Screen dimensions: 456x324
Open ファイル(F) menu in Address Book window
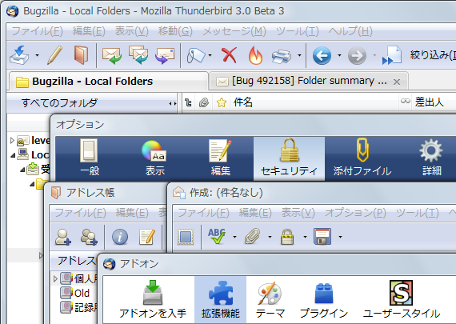tap(80, 213)
